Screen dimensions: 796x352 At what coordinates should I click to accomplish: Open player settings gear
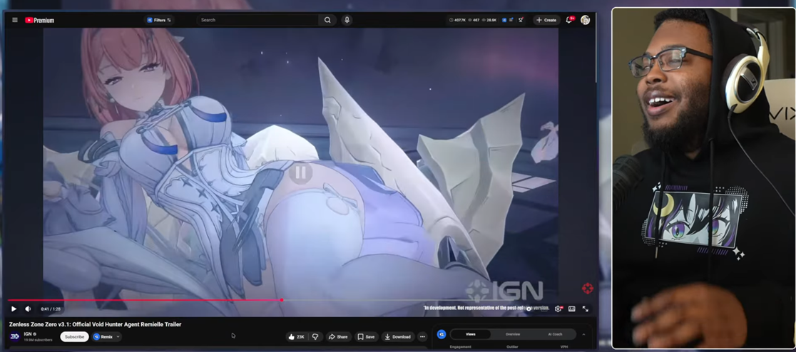coord(558,309)
